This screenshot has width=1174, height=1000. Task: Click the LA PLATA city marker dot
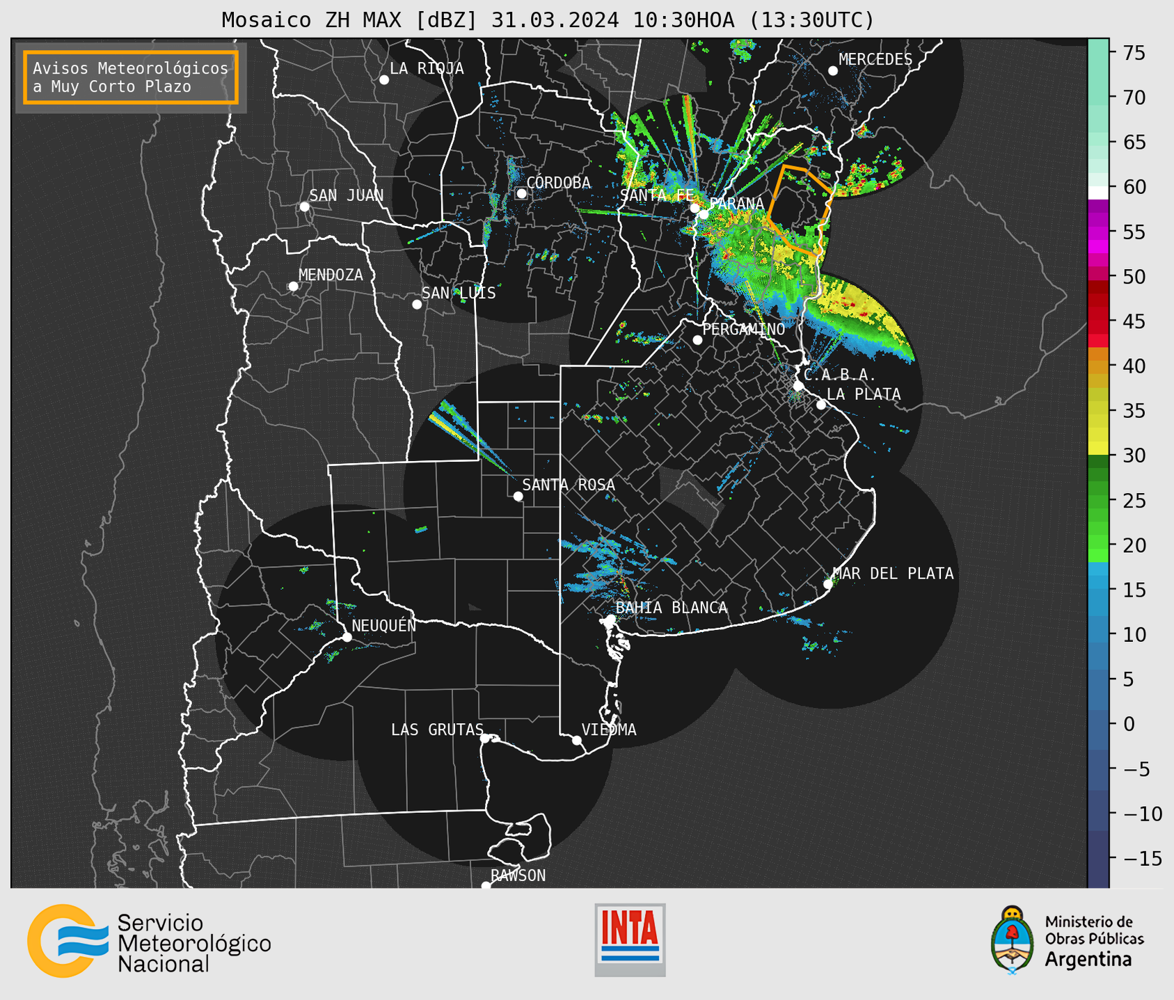(821, 405)
